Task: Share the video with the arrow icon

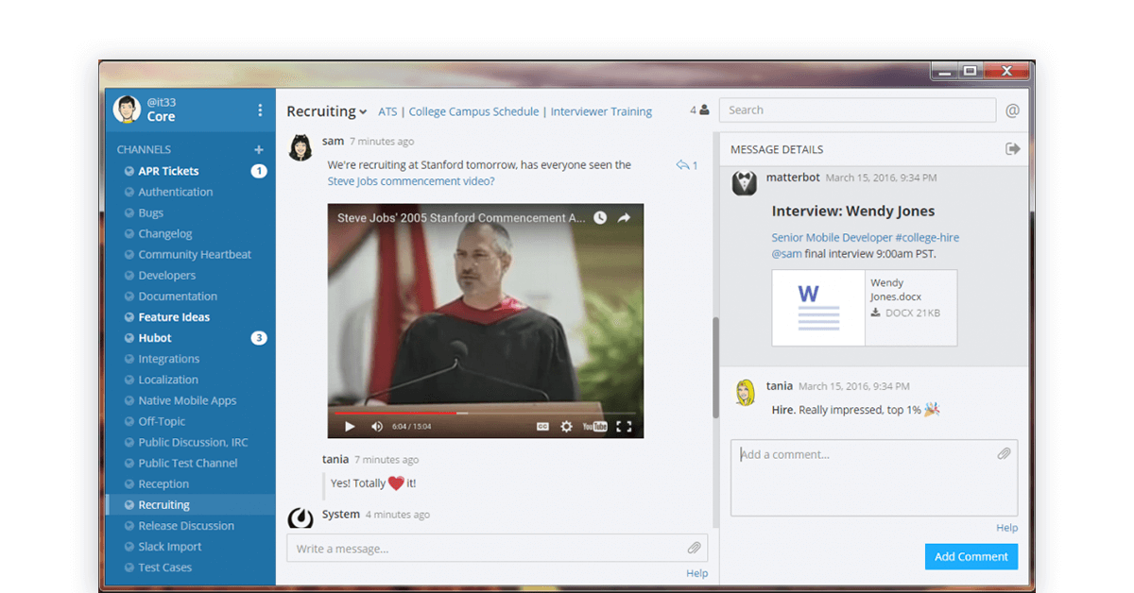Action: (x=625, y=218)
